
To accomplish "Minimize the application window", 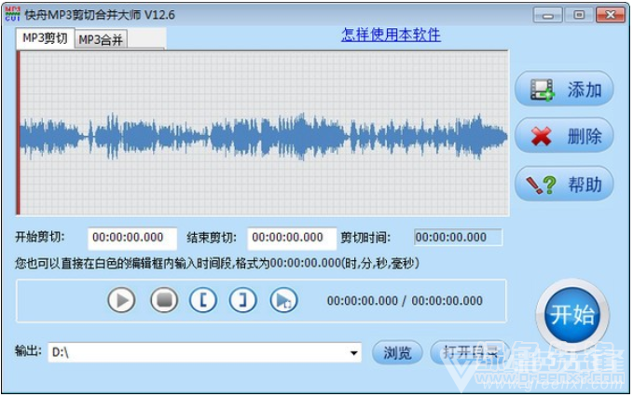I will pos(547,15).
